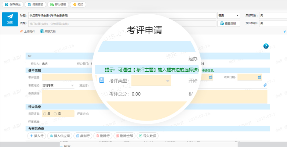
Task: Open the Call template (调用模板) option
Action: tap(36, 5)
